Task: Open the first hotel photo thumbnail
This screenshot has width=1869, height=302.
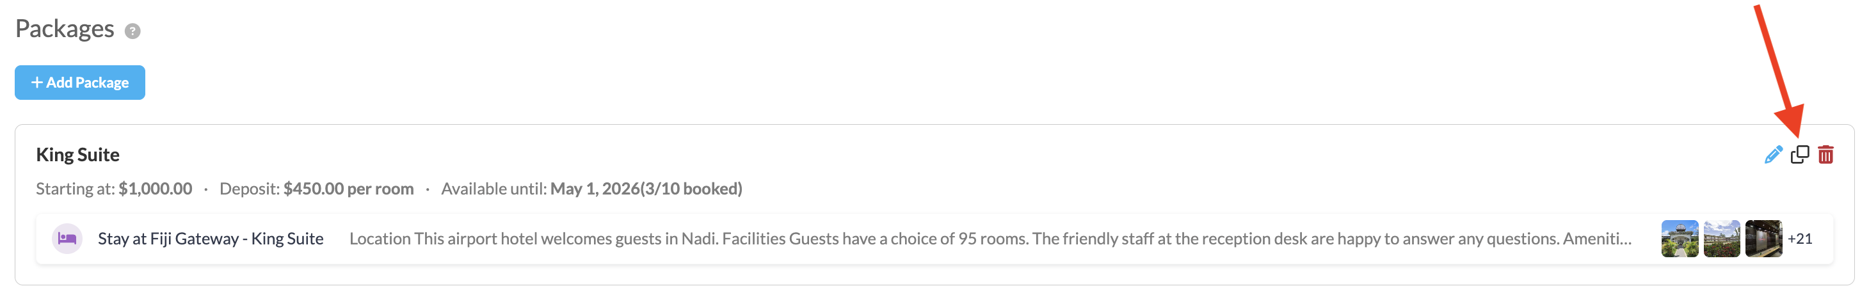Action: click(1679, 239)
